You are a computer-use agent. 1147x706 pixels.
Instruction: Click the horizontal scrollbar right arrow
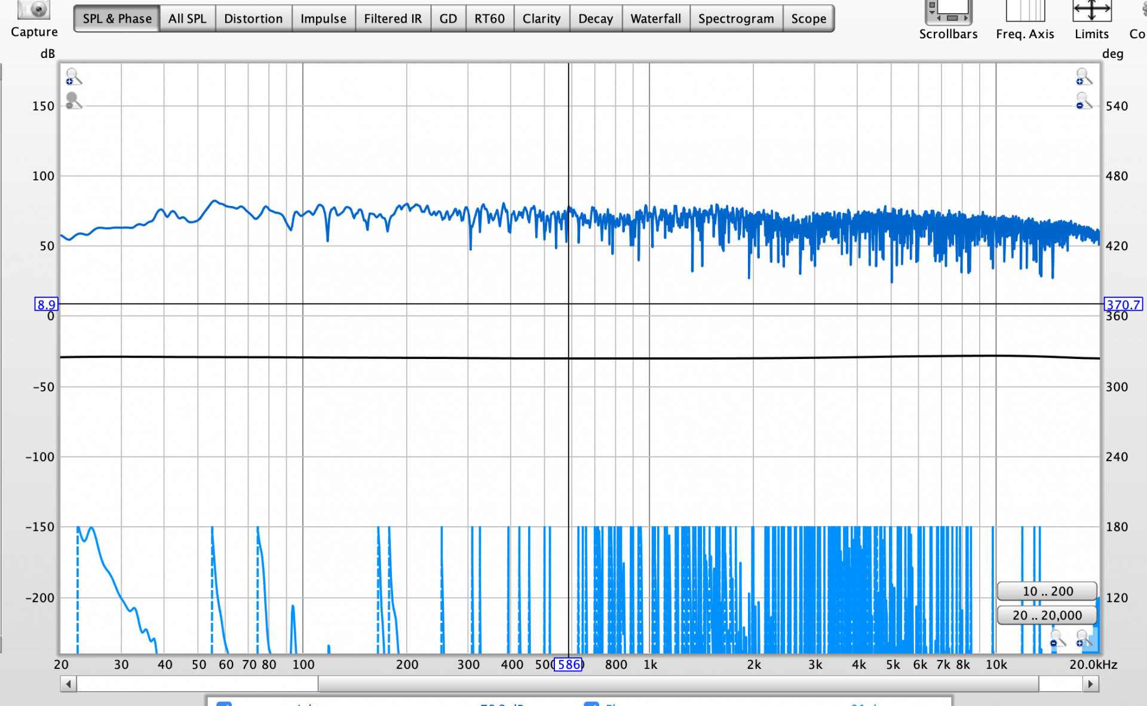(x=1091, y=684)
